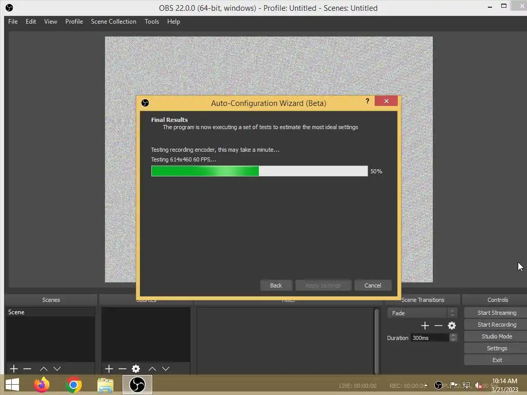Click the muted volume tray icon
The width and height of the screenshot is (527, 395).
(478, 385)
